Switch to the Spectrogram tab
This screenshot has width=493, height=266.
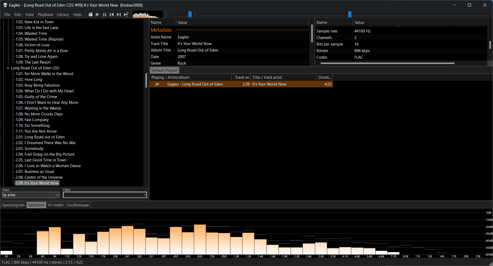[x=14, y=205]
